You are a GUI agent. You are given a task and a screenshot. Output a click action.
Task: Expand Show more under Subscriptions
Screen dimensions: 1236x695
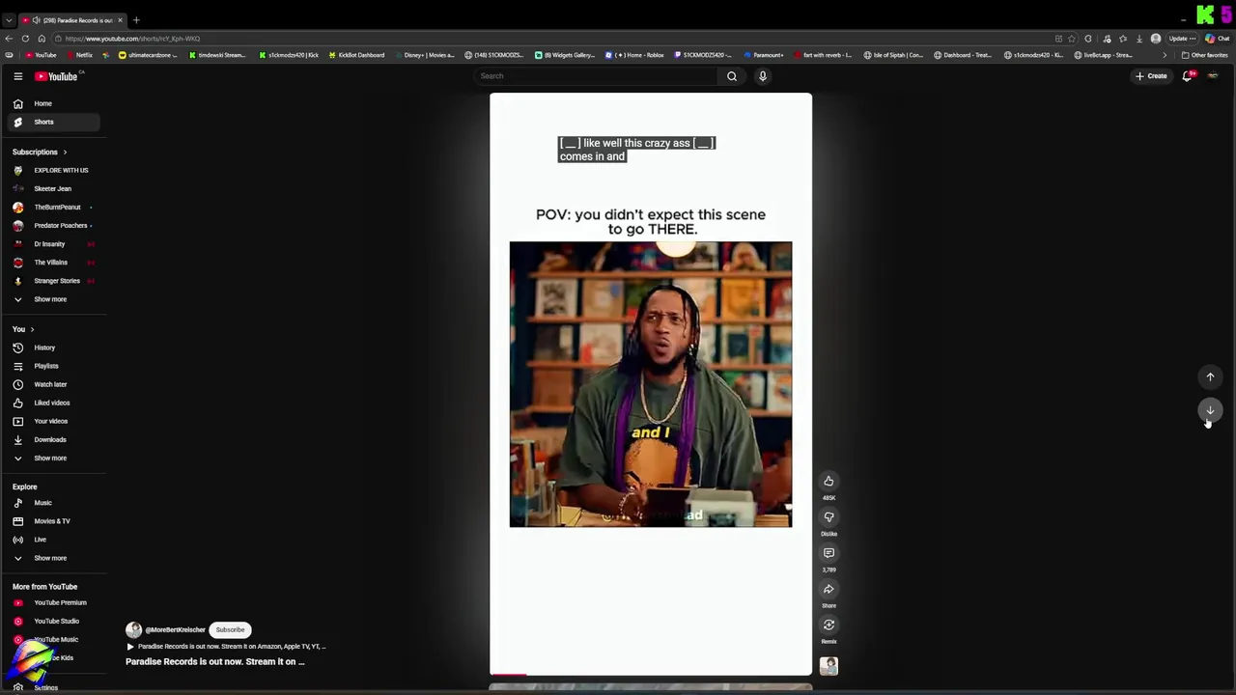coord(54,299)
